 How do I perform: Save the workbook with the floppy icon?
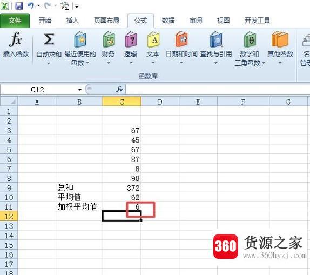pos(19,6)
